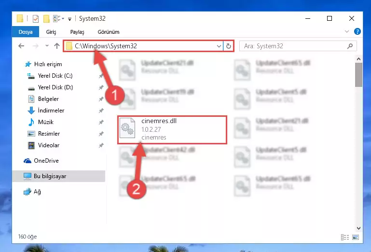Open Resimler folder in sidebar
Image resolution: width=371 pixels, height=252 pixels.
pos(49,134)
